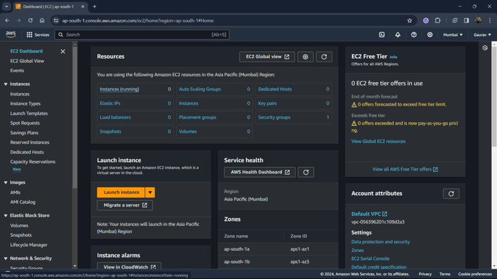Click View in CloudWatch button
The width and height of the screenshot is (497, 279).
pos(129,267)
